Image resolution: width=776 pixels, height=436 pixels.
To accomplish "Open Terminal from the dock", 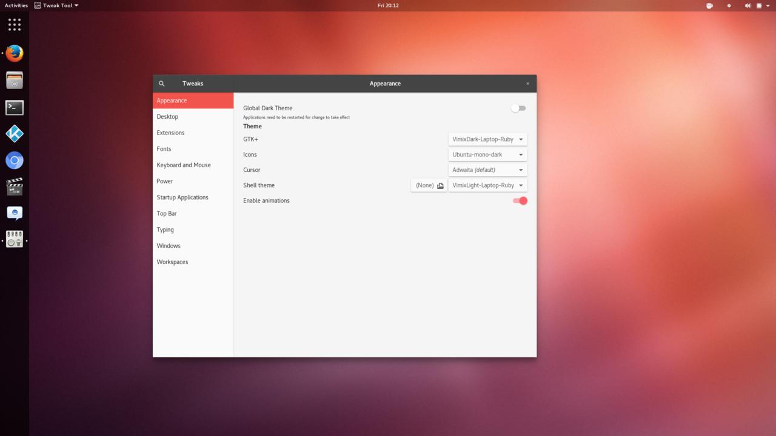I will tap(15, 107).
